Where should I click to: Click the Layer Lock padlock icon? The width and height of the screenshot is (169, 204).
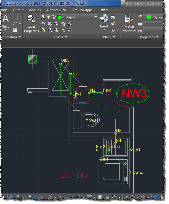[63, 24]
